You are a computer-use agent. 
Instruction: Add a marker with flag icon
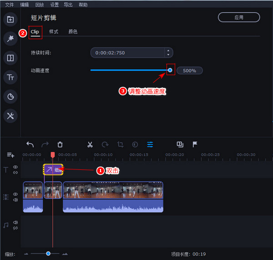195,144
